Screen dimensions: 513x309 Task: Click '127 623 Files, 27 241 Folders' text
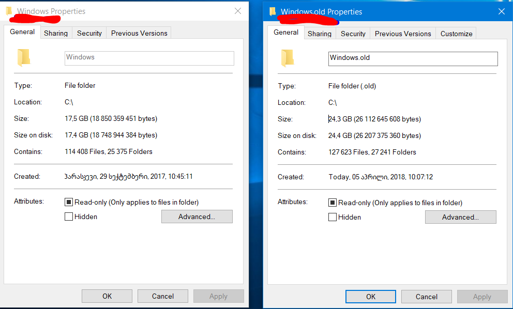[372, 152]
